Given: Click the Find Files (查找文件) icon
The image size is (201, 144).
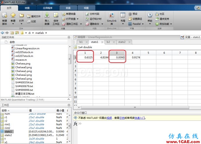Looking at the screenshot, I should 29,16.
